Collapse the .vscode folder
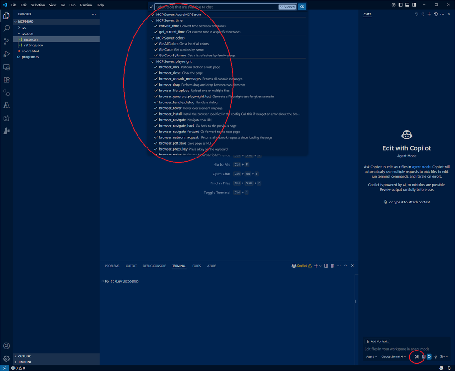 click(x=56, y=33)
